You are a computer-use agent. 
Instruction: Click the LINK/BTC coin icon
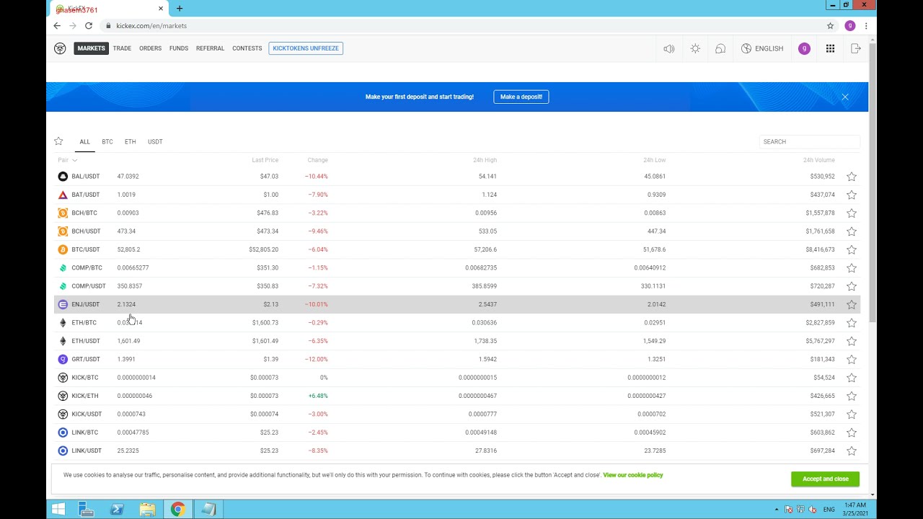63,432
